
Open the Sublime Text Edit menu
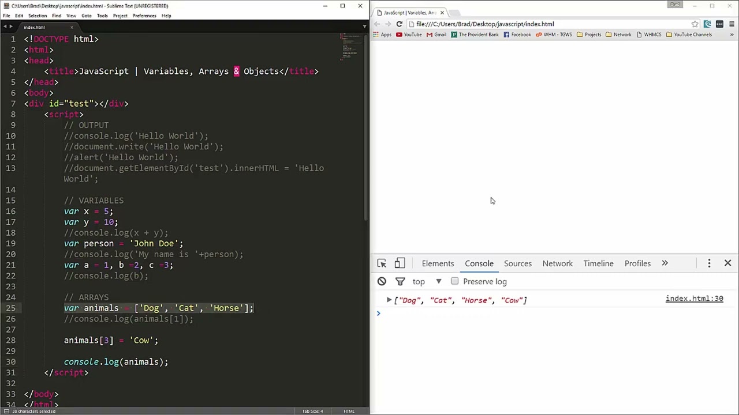tap(19, 16)
